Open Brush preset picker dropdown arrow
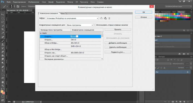This screenshot has width=193, height=103. pyautogui.click(x=14, y=6)
